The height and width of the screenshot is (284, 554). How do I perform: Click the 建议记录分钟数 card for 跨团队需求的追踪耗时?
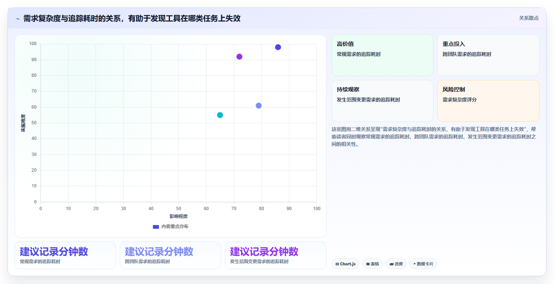click(170, 255)
